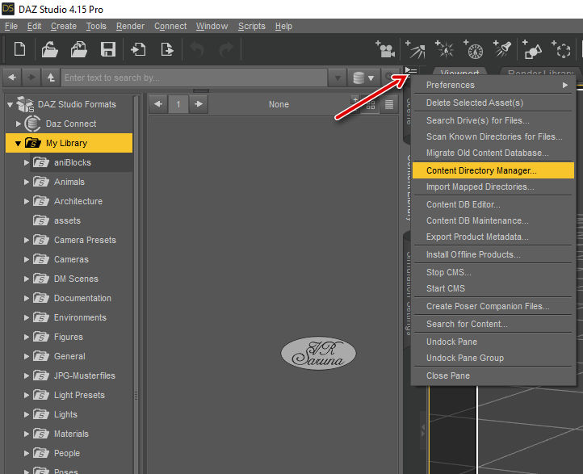Select the Figures folder
583x474 pixels.
click(x=69, y=337)
